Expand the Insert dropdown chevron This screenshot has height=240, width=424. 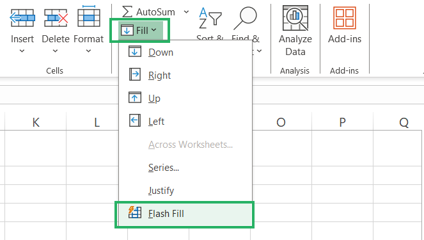point(22,51)
